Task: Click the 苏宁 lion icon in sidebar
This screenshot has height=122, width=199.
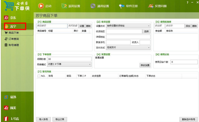Action: [6, 26]
